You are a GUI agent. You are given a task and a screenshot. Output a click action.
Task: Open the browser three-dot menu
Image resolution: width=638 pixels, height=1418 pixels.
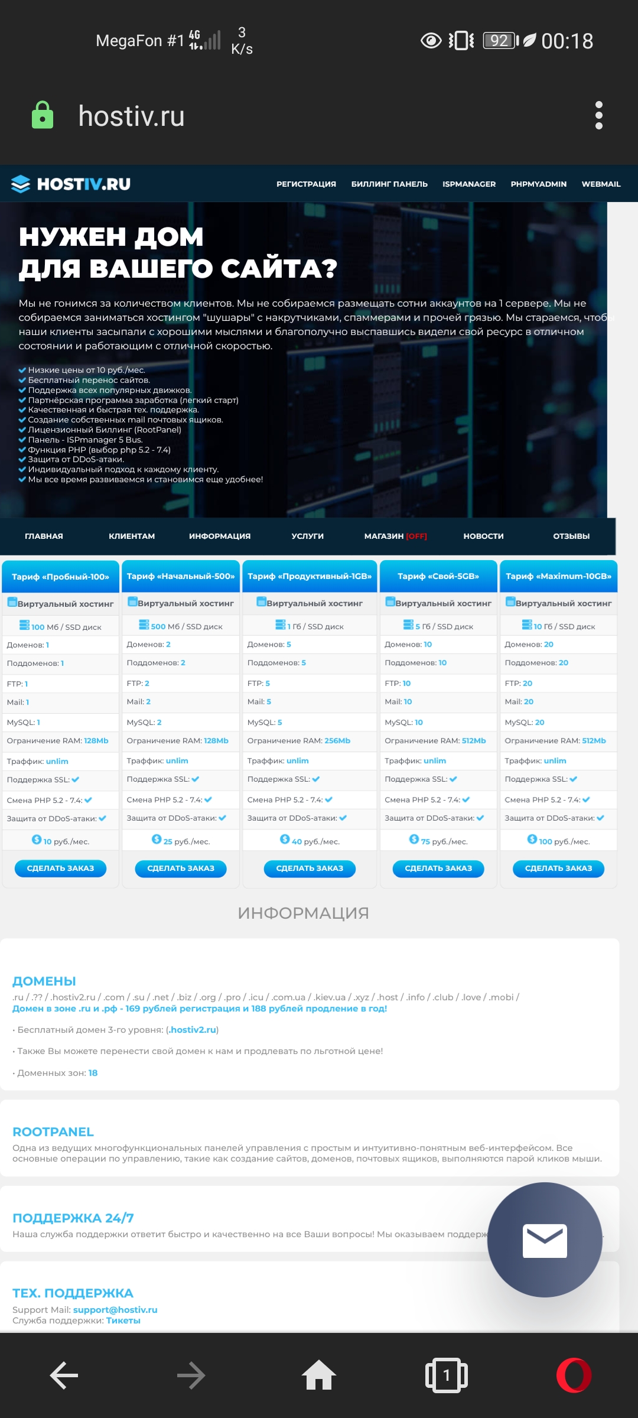point(598,115)
